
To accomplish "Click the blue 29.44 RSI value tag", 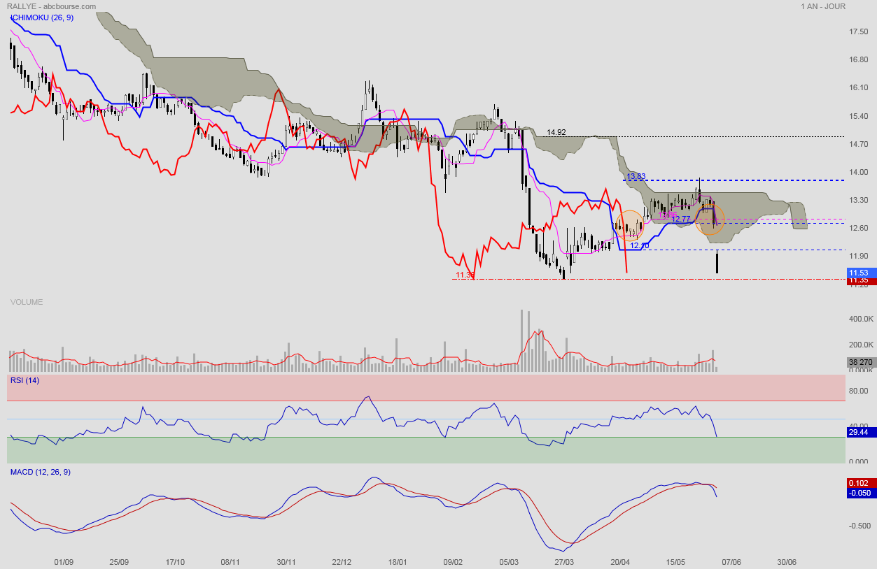I will pyautogui.click(x=858, y=432).
